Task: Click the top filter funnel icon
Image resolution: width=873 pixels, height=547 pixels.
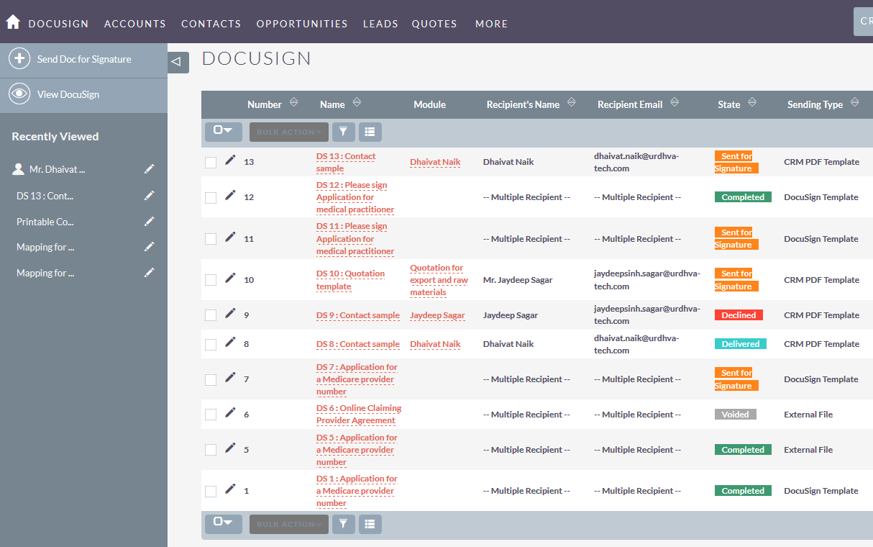Action: [x=344, y=132]
